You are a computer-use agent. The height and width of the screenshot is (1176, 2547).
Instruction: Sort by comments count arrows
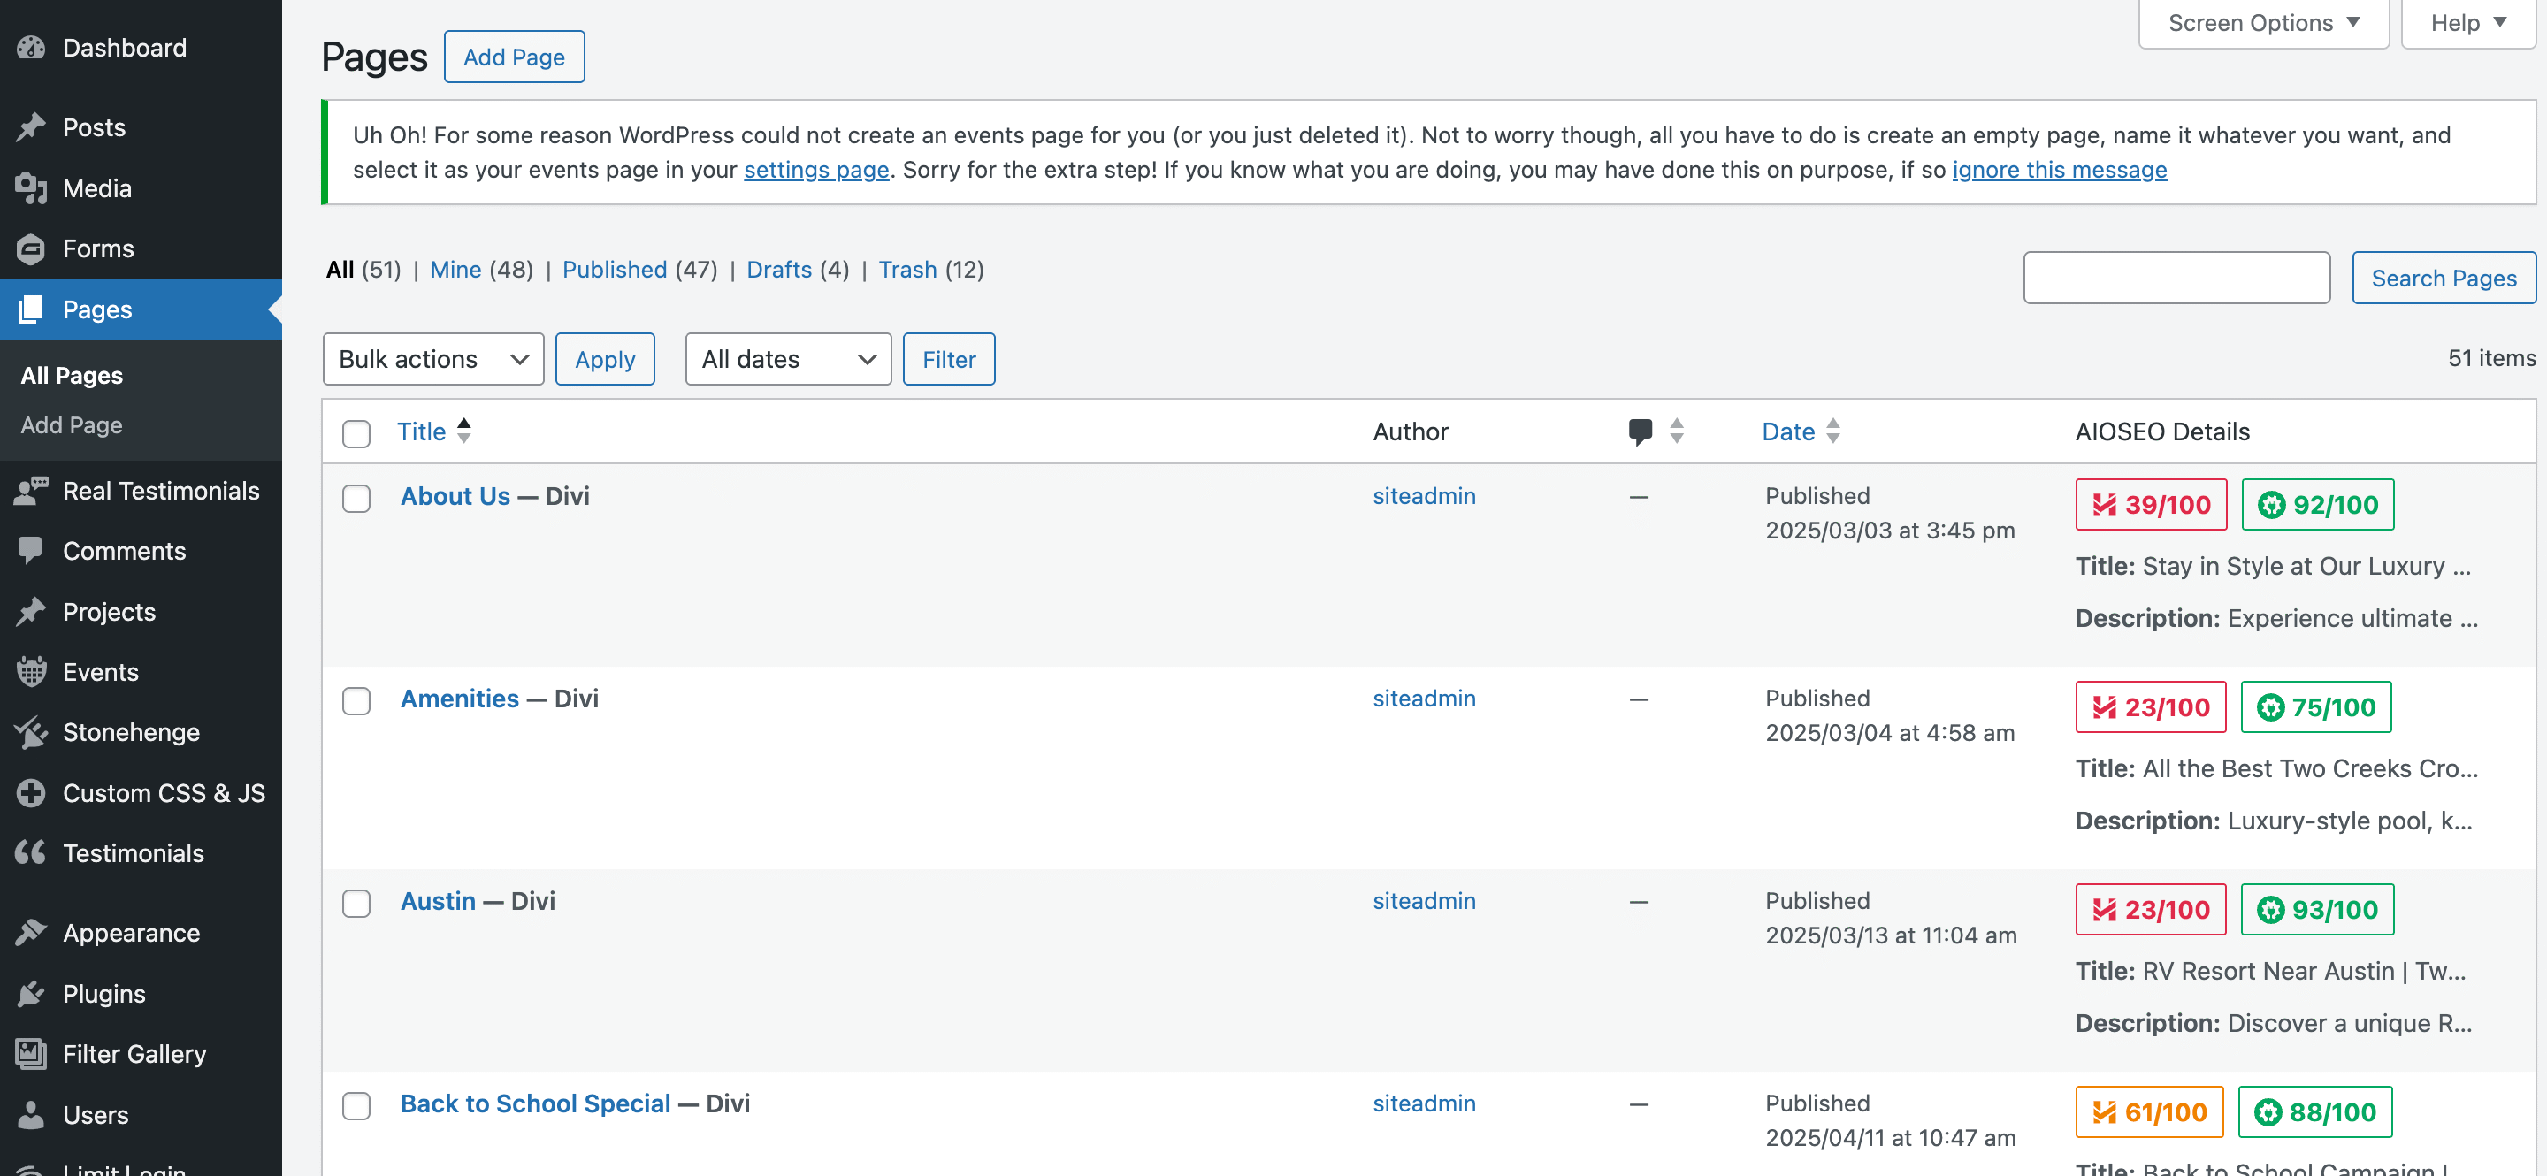pyautogui.click(x=1676, y=431)
